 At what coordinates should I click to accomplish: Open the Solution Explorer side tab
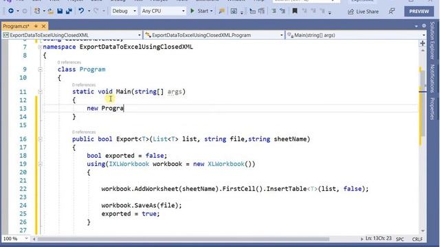click(432, 40)
